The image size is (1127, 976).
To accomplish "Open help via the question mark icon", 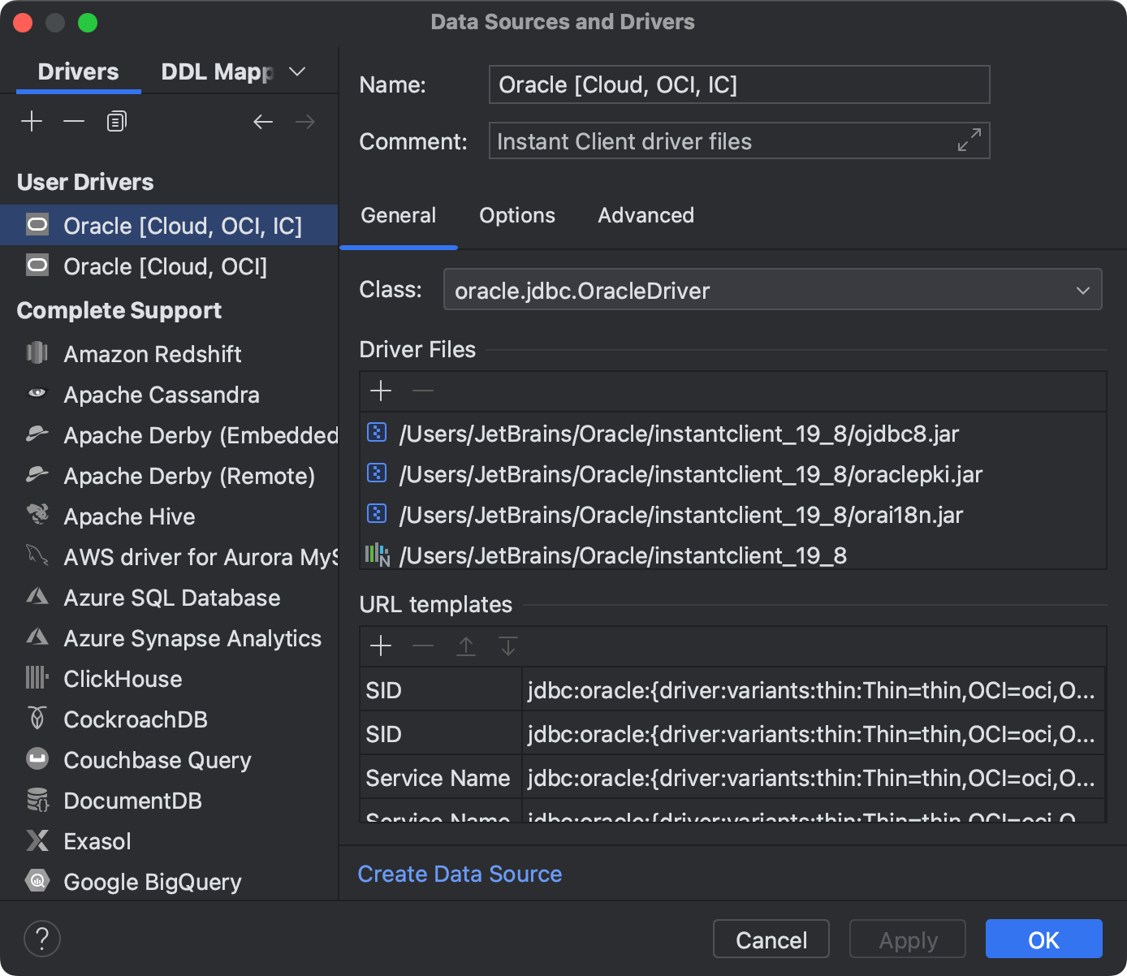I will coord(42,938).
